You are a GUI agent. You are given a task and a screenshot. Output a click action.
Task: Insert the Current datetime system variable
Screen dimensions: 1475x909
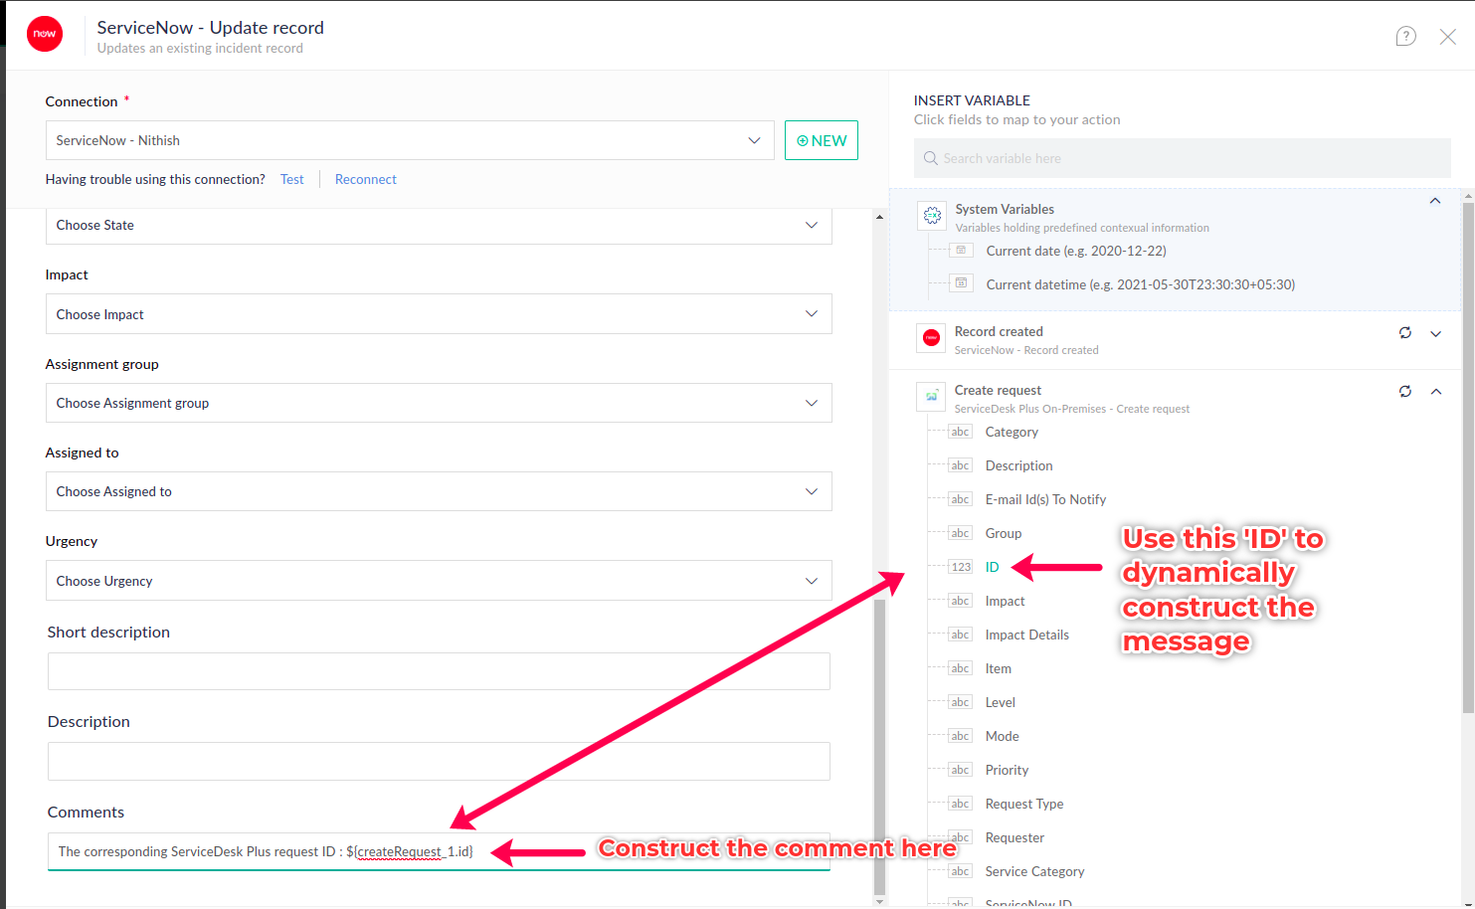click(1141, 284)
